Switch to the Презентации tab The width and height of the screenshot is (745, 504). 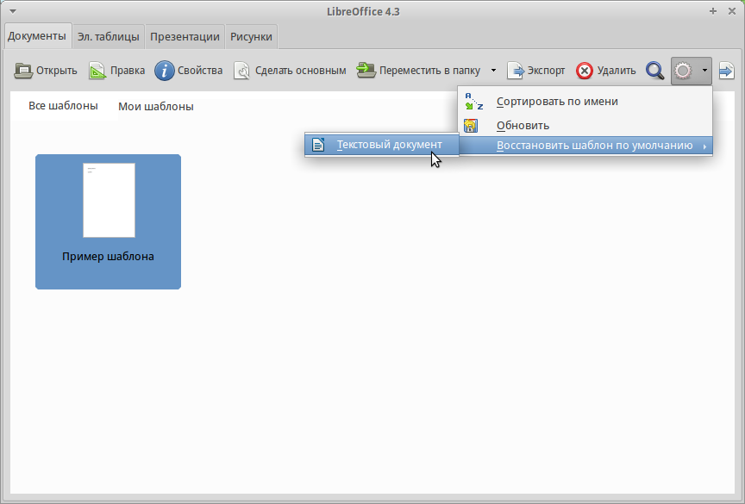tap(185, 37)
